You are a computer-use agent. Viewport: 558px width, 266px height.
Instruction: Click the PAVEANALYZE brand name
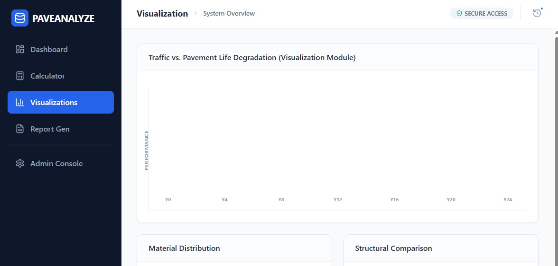pos(64,18)
